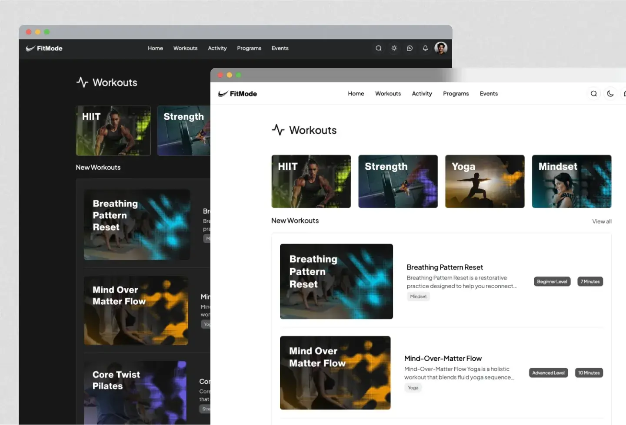The width and height of the screenshot is (626, 425).
Task: Select Activity in the dark window navbar
Action: (217, 48)
